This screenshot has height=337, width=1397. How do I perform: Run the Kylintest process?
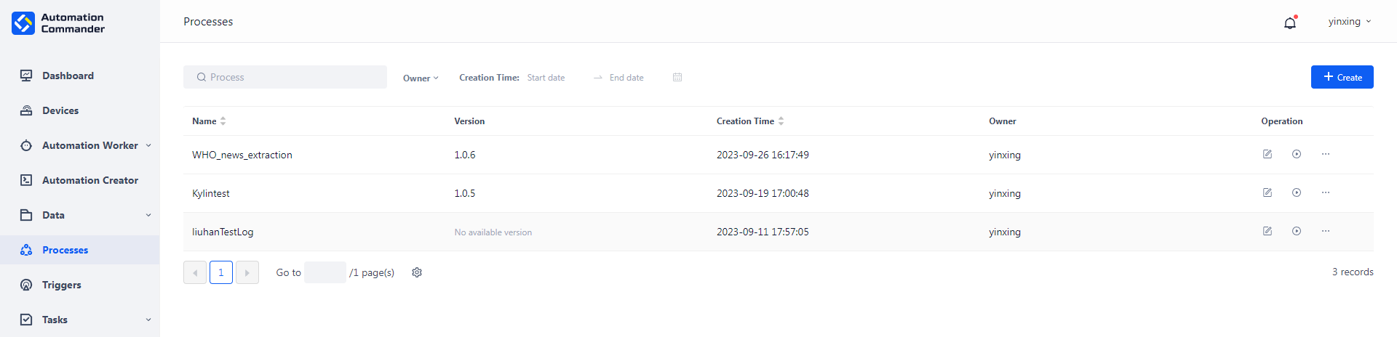pos(1297,192)
